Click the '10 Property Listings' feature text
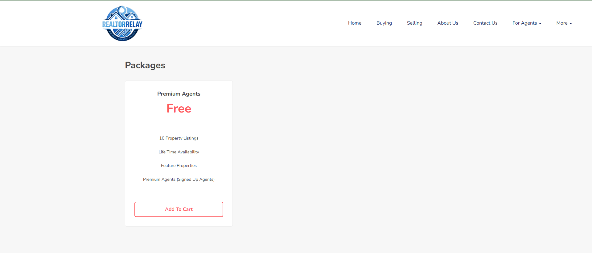Screen dimensions: 592x253 [179, 138]
